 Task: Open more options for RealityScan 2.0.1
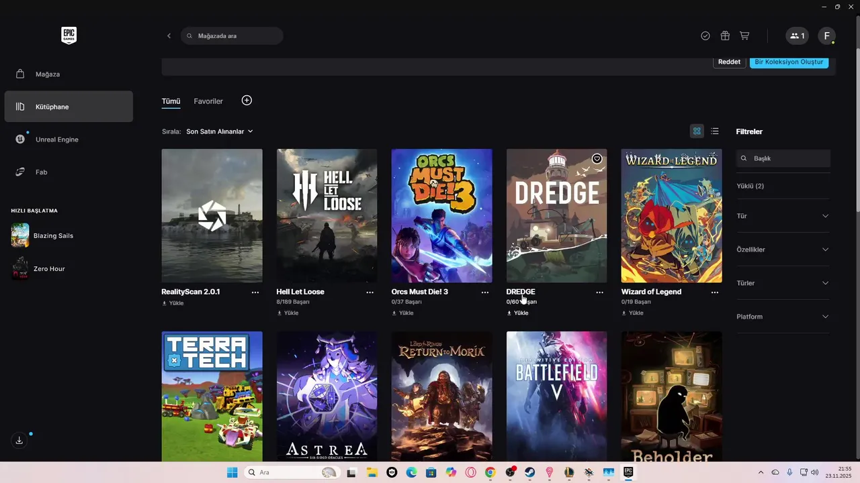[x=255, y=292]
